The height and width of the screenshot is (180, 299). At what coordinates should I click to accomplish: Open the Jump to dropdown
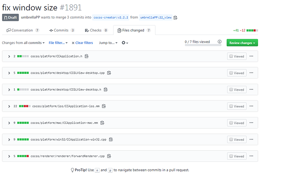[108, 43]
